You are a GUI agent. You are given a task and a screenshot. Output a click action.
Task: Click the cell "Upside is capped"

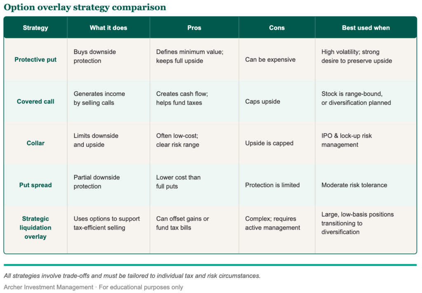tap(269, 143)
